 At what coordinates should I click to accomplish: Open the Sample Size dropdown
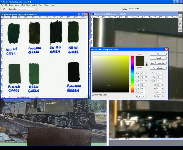tap(27, 9)
